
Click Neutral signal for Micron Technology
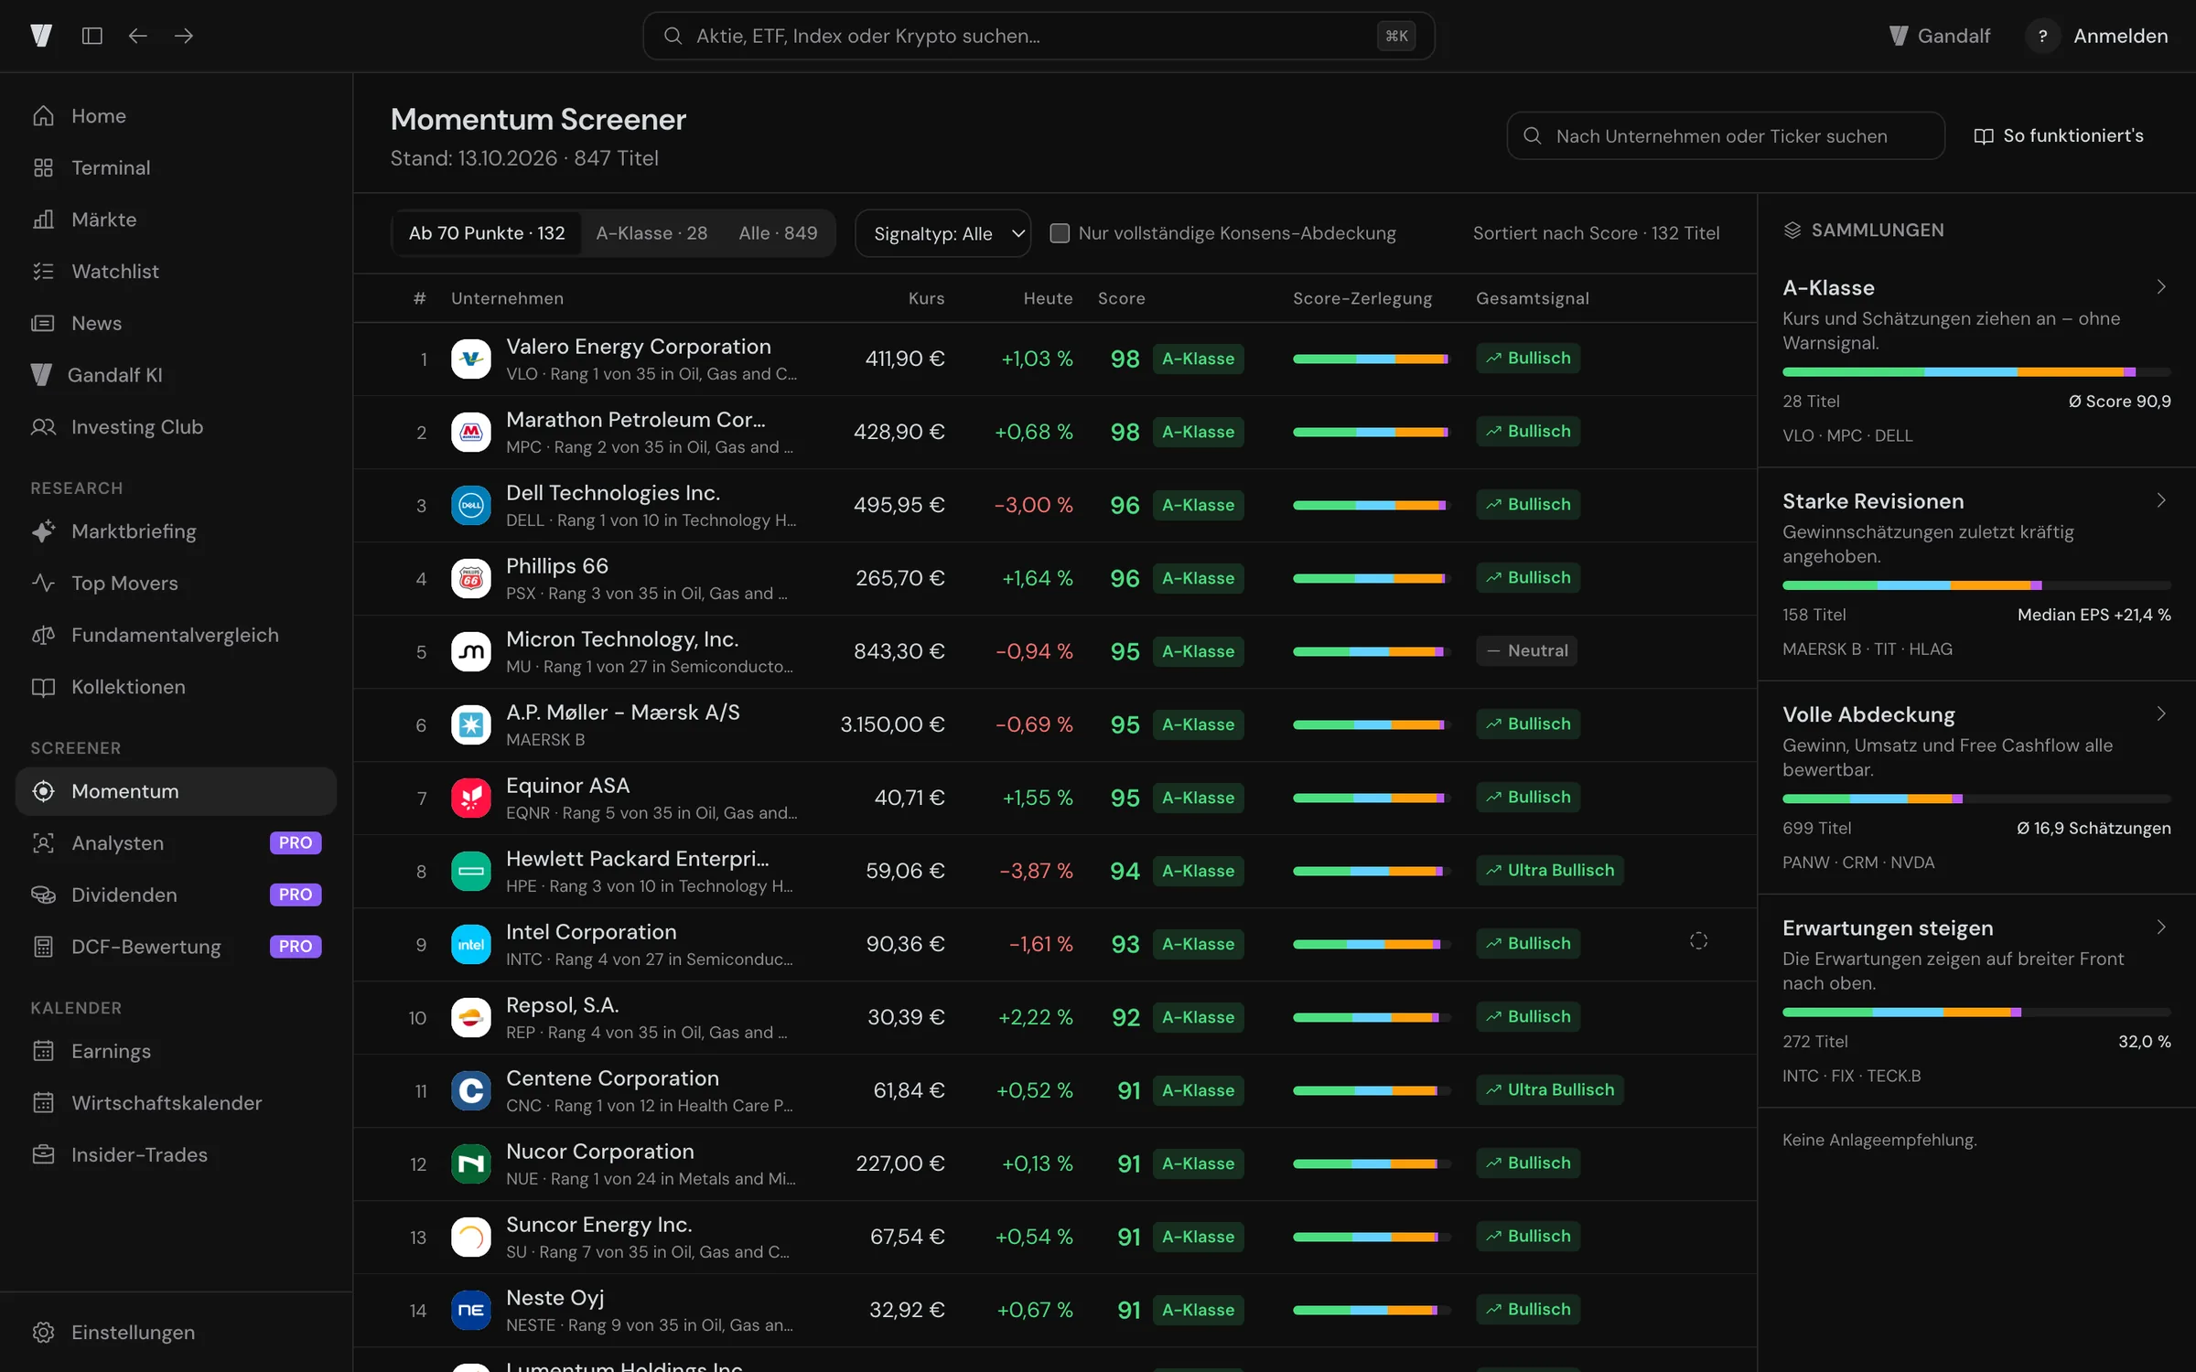(1526, 651)
